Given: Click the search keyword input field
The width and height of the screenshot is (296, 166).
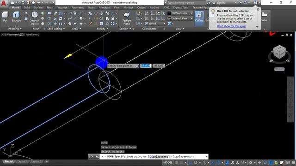Looking at the screenshot, I should coord(186,3).
